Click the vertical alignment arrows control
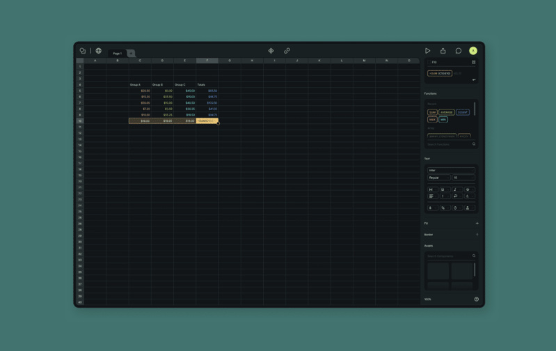The image size is (556, 351). coord(445,196)
